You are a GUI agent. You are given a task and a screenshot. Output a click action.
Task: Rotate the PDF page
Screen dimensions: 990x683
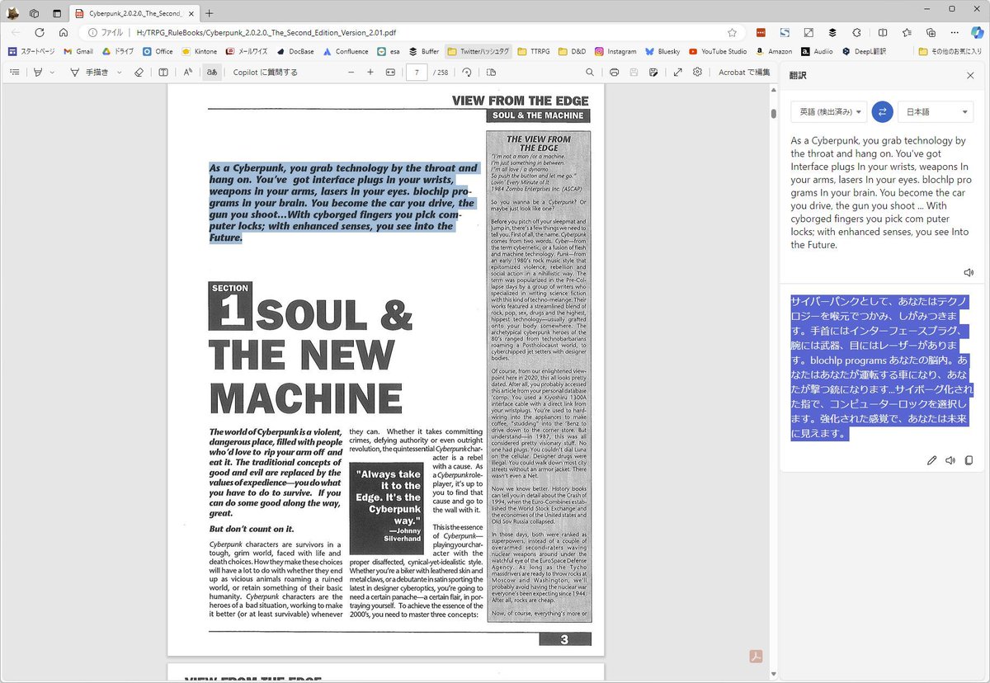point(467,73)
